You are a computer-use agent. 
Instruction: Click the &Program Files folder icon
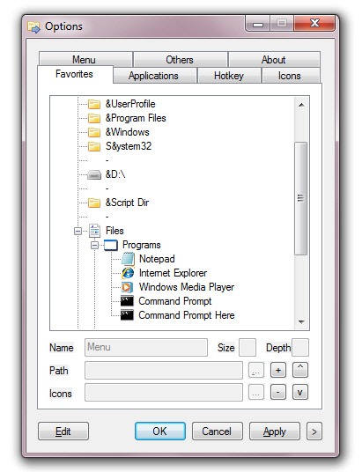pyautogui.click(x=94, y=118)
